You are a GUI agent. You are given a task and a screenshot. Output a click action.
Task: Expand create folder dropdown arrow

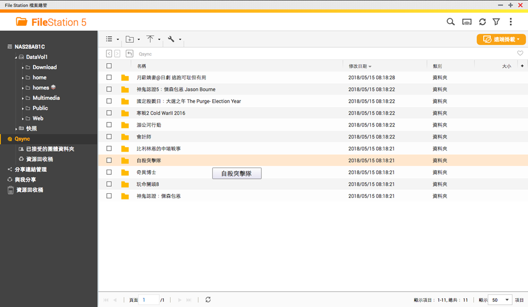point(139,39)
